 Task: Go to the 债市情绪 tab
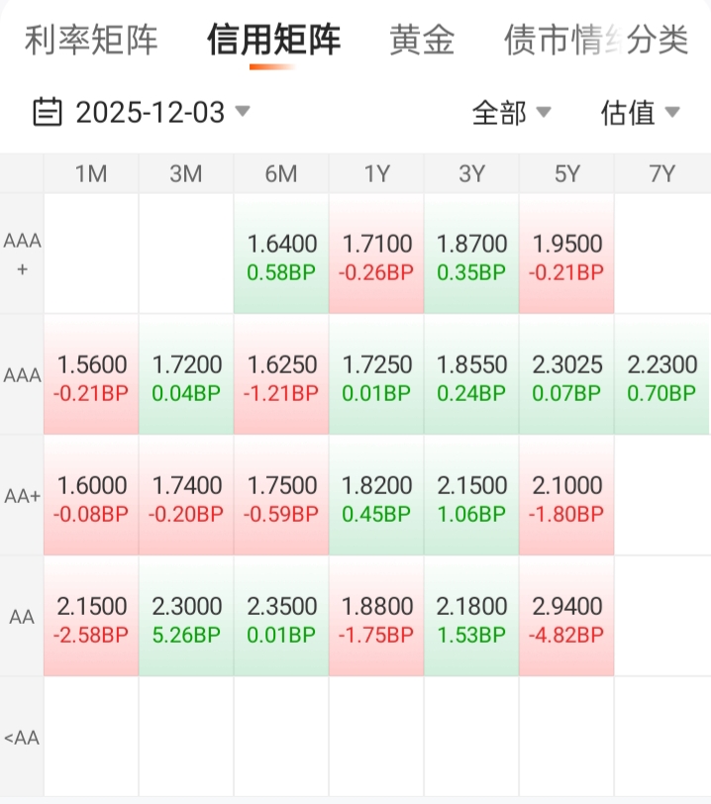click(x=559, y=40)
